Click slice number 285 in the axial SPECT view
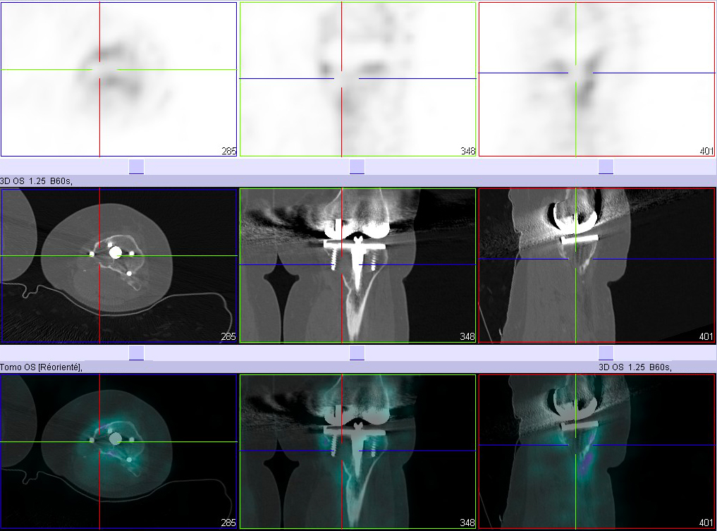 pos(228,150)
